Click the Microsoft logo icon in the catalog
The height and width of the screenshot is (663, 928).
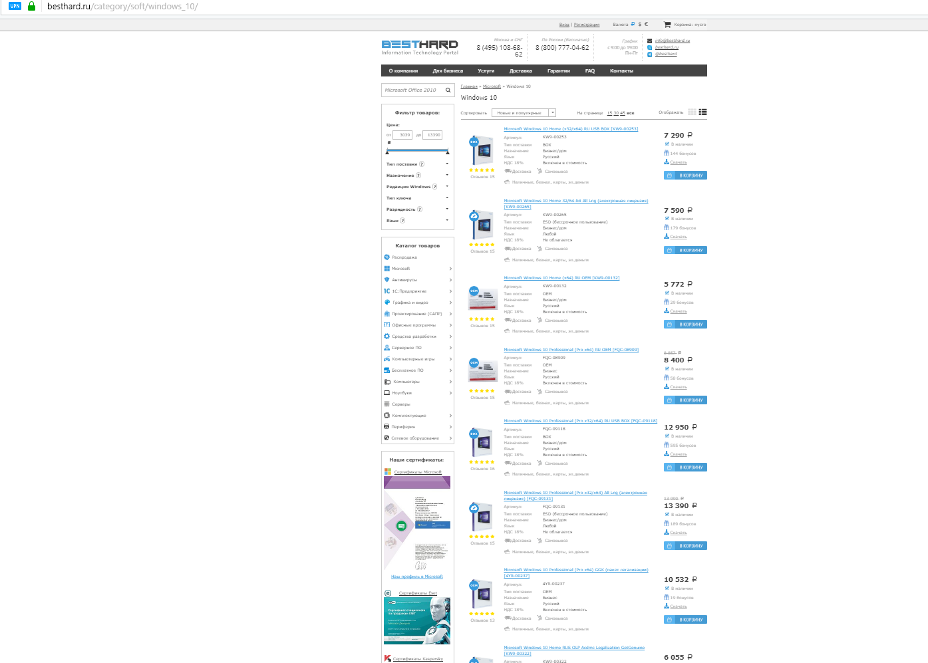point(387,269)
